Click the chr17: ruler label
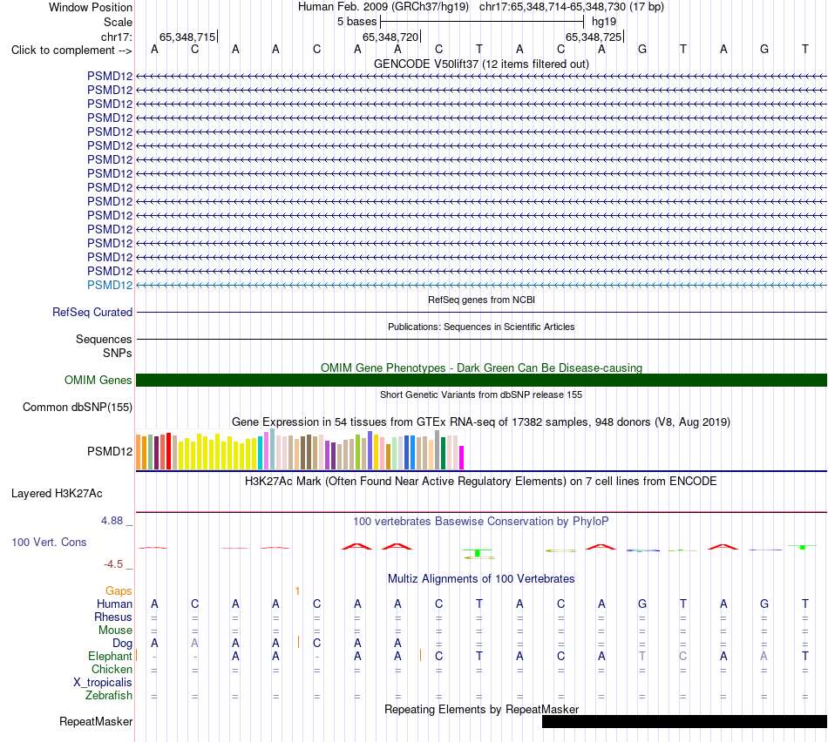Image resolution: width=828 pixels, height=742 pixels. 116,37
